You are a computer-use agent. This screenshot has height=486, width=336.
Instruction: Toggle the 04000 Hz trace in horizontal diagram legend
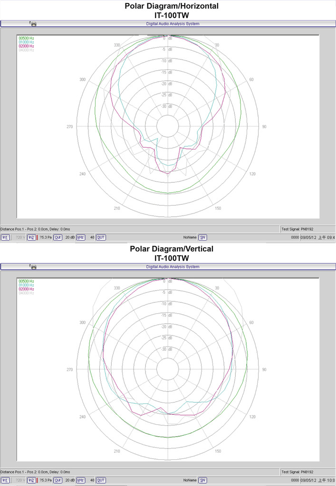point(26,50)
